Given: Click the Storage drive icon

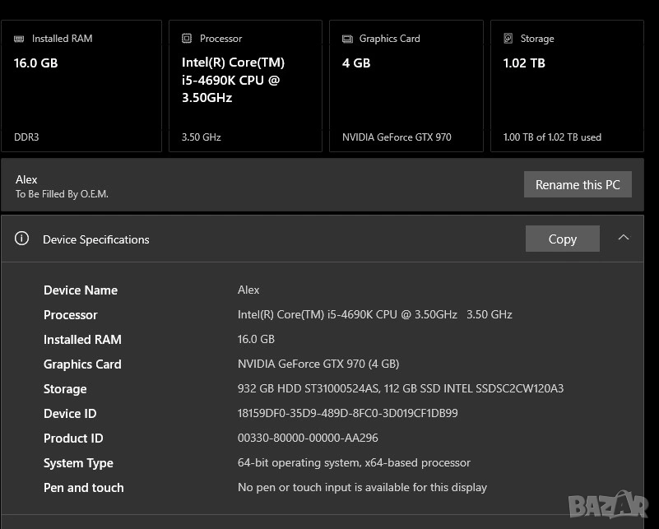Looking at the screenshot, I should (508, 39).
